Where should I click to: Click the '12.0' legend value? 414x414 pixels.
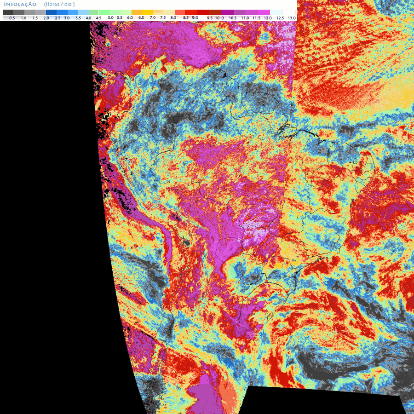268,18
